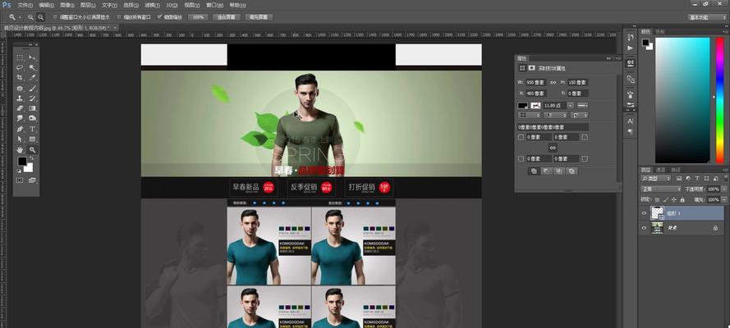This screenshot has height=328, width=730.
Task: Select the Pen tool
Action: click(20, 129)
